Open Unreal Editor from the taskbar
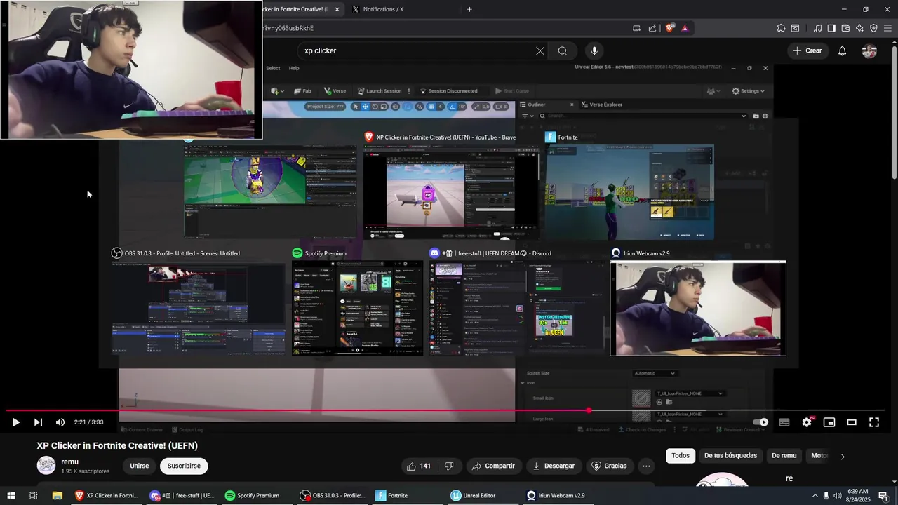Image resolution: width=898 pixels, height=505 pixels. pyautogui.click(x=473, y=495)
